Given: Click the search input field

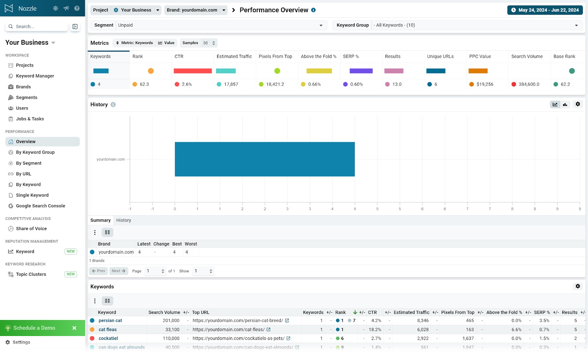Looking at the screenshot, I should click(x=37, y=26).
